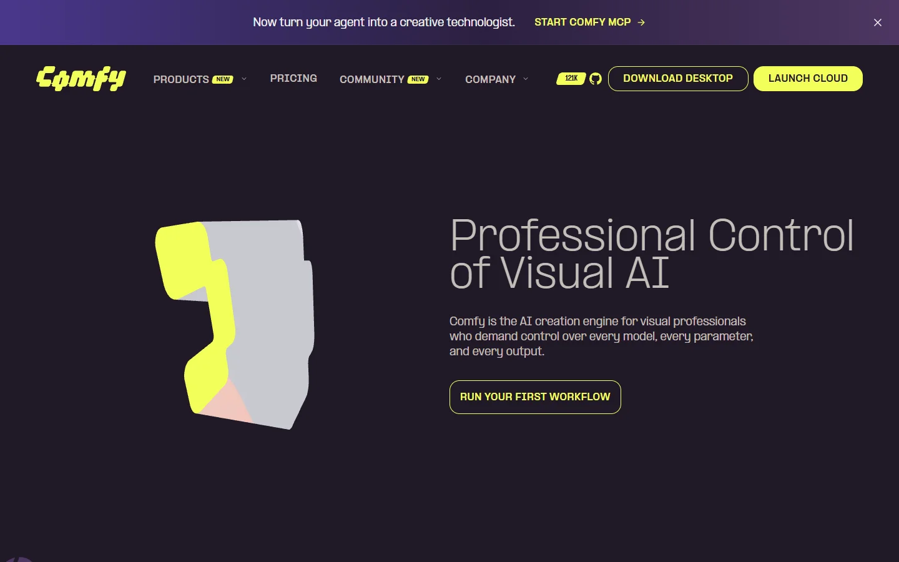Screen dimensions: 899x562
Task: Click the Comfy logo in the header
Action: point(81,79)
